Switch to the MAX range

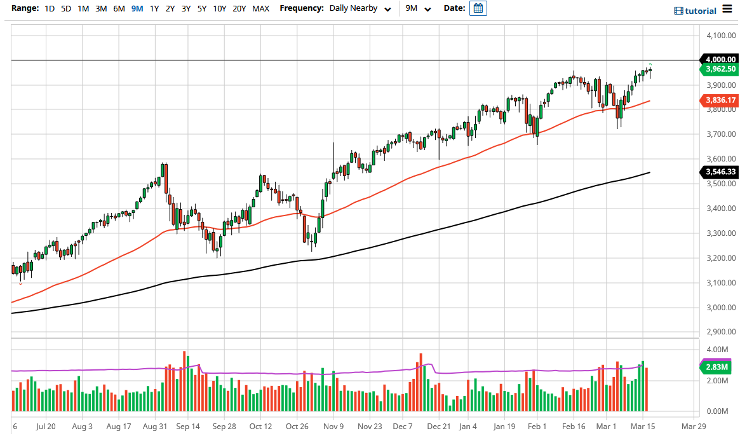click(260, 9)
